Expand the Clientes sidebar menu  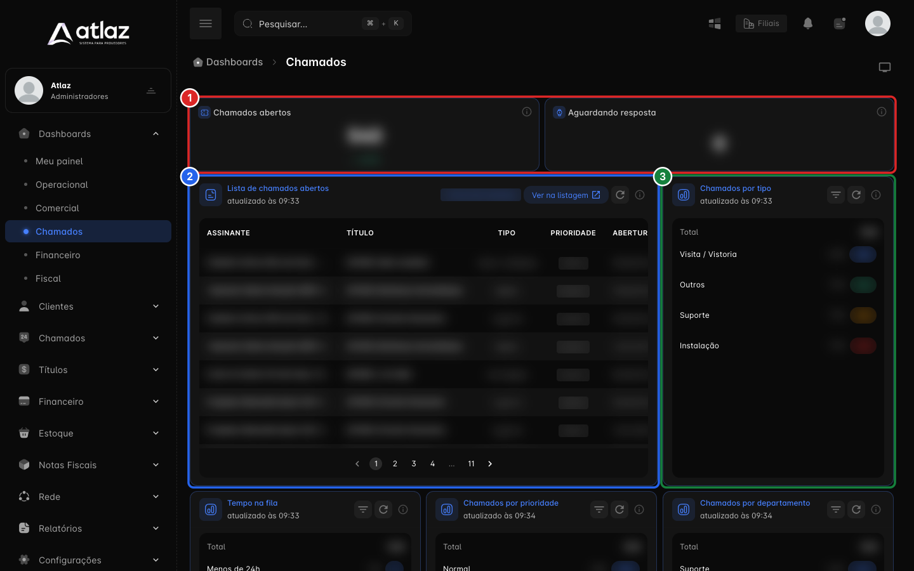156,306
